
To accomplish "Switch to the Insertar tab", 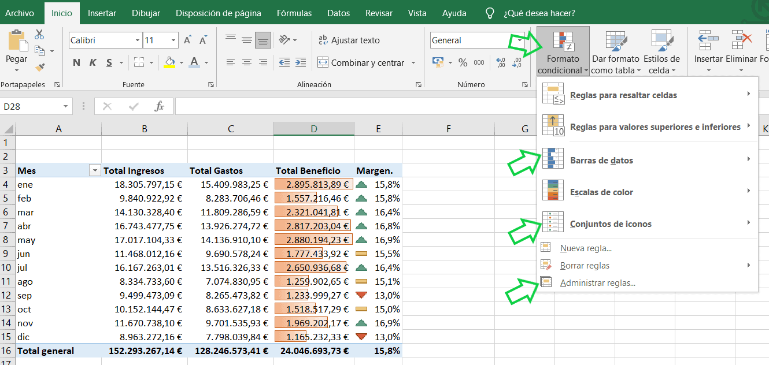I will point(102,13).
